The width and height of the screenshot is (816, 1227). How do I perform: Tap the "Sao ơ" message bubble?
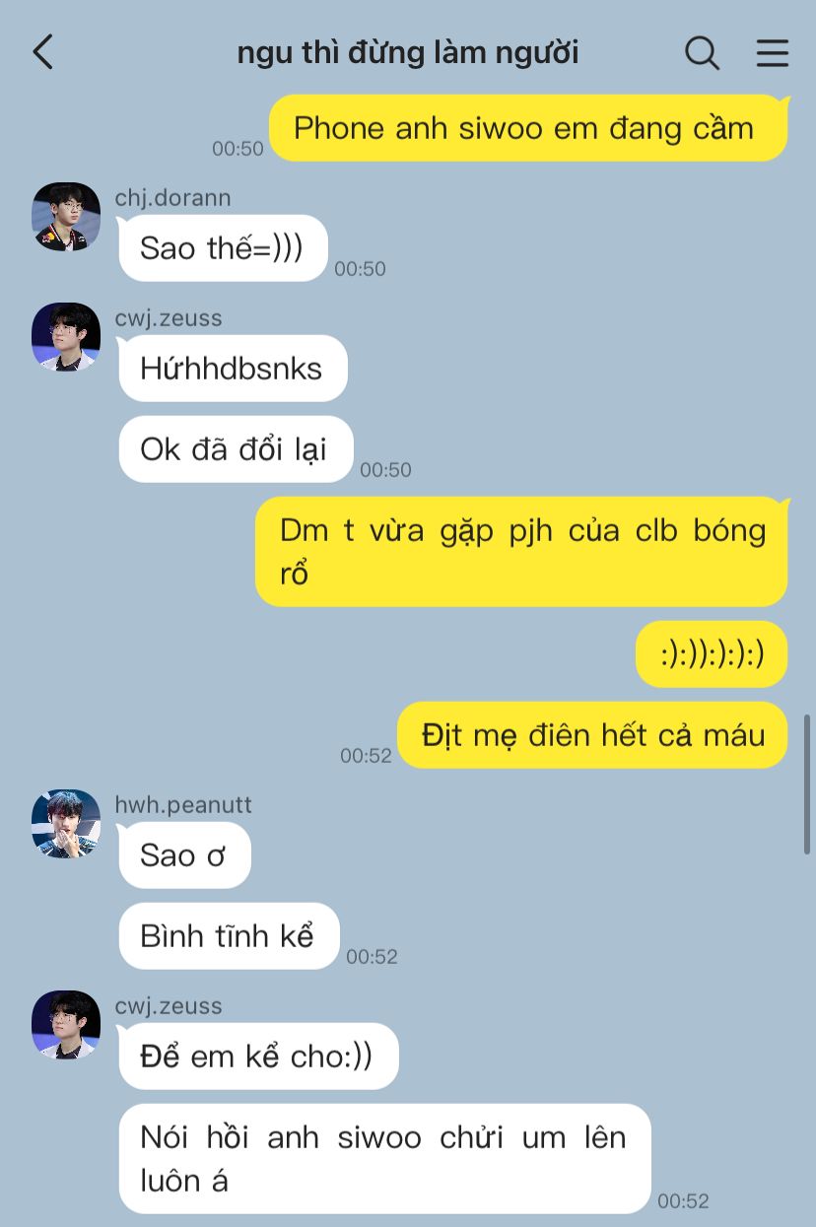(184, 855)
